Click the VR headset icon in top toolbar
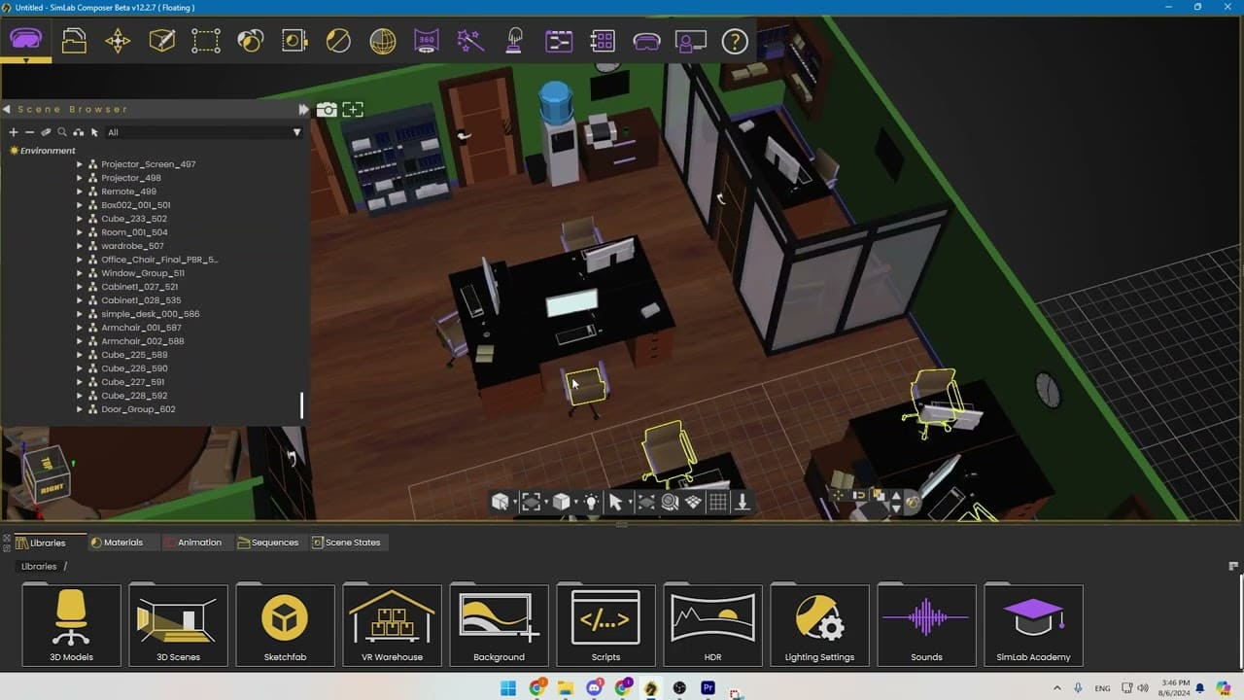1244x700 pixels. coord(25,41)
